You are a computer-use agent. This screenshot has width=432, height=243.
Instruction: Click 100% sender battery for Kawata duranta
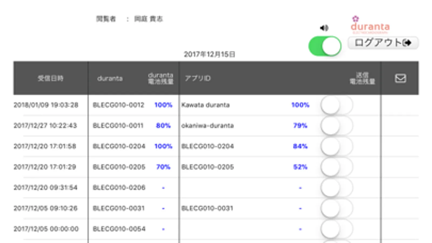pos(300,105)
